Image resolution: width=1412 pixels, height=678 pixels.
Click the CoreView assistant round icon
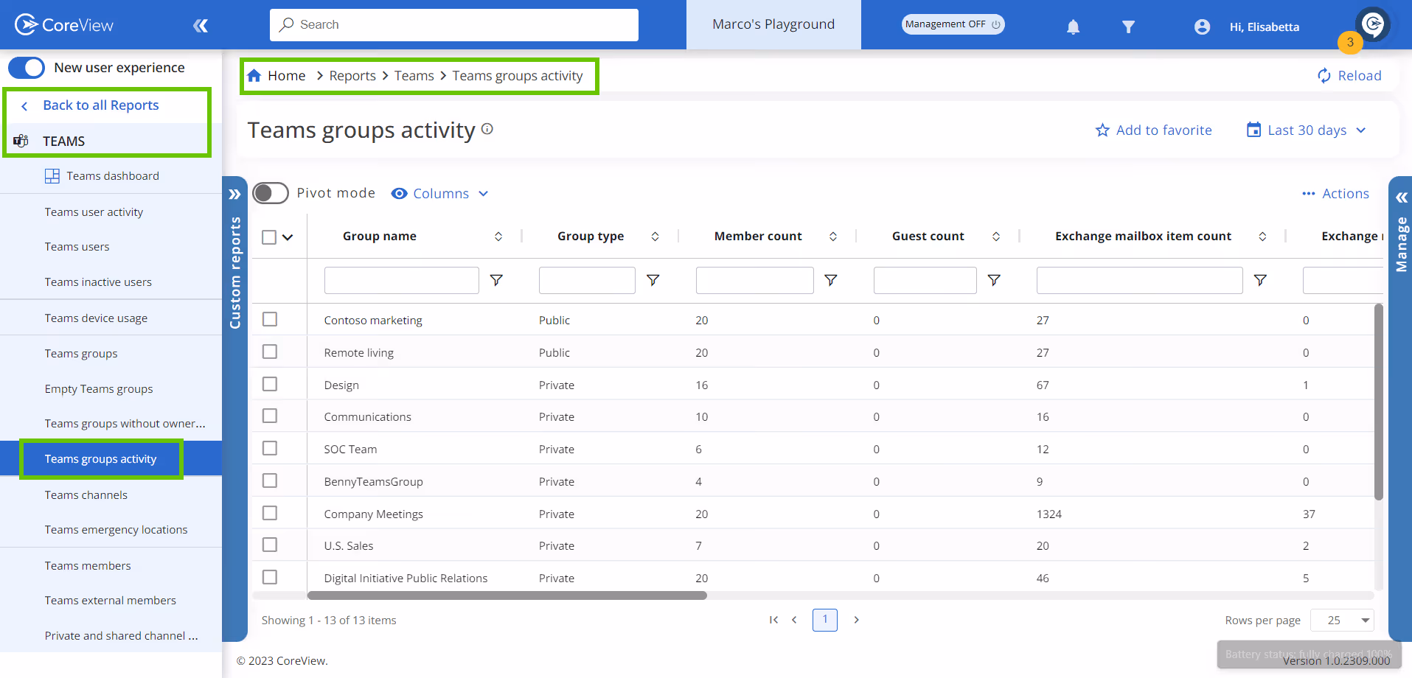(1373, 24)
